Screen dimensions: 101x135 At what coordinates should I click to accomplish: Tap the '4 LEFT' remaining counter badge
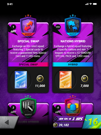point(58,109)
